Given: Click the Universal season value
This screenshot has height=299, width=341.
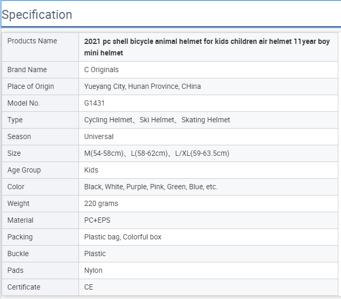Looking at the screenshot, I should point(99,136).
